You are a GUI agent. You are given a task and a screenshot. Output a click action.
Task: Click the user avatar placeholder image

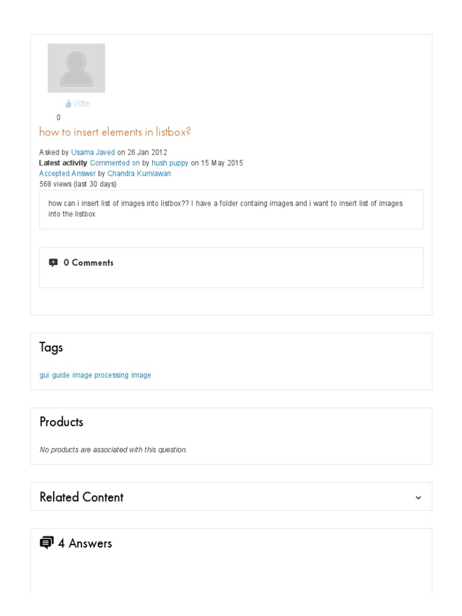coord(76,68)
